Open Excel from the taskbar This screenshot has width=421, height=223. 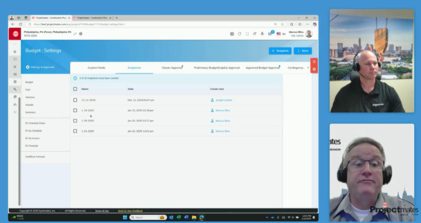coord(179,218)
